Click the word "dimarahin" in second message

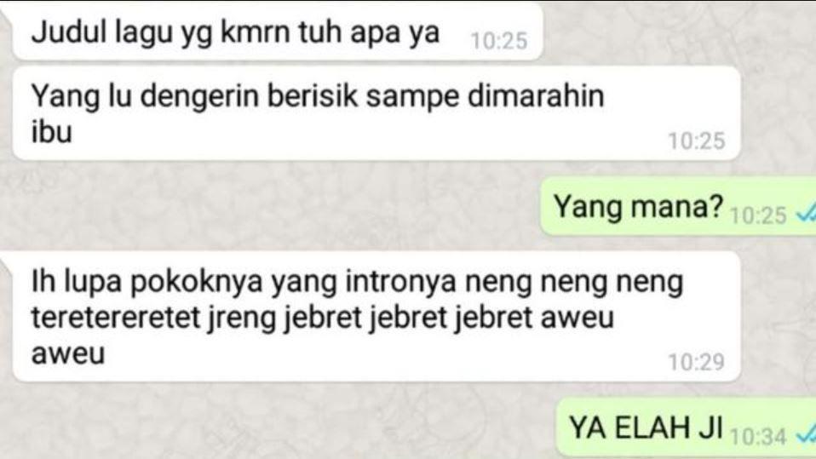pos(536,96)
